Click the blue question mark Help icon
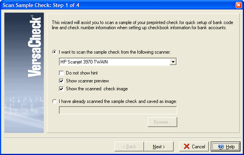This screenshot has width=244, height=155. [221, 146]
